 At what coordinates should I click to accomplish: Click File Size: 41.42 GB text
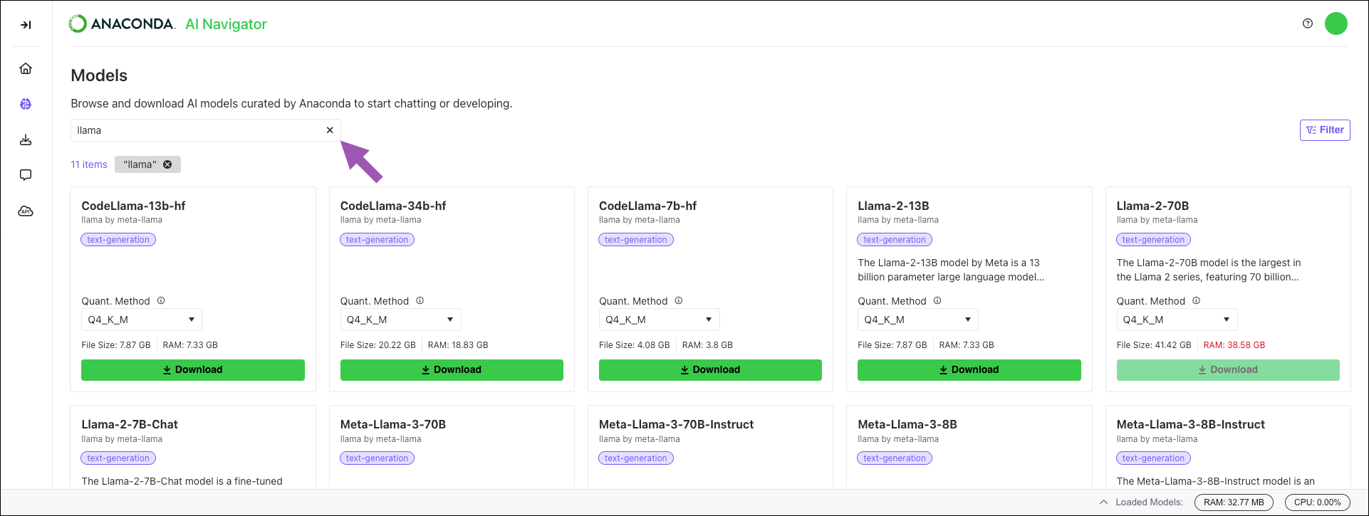pos(1154,345)
